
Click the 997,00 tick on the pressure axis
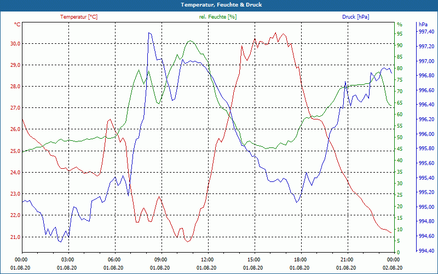click(427, 61)
